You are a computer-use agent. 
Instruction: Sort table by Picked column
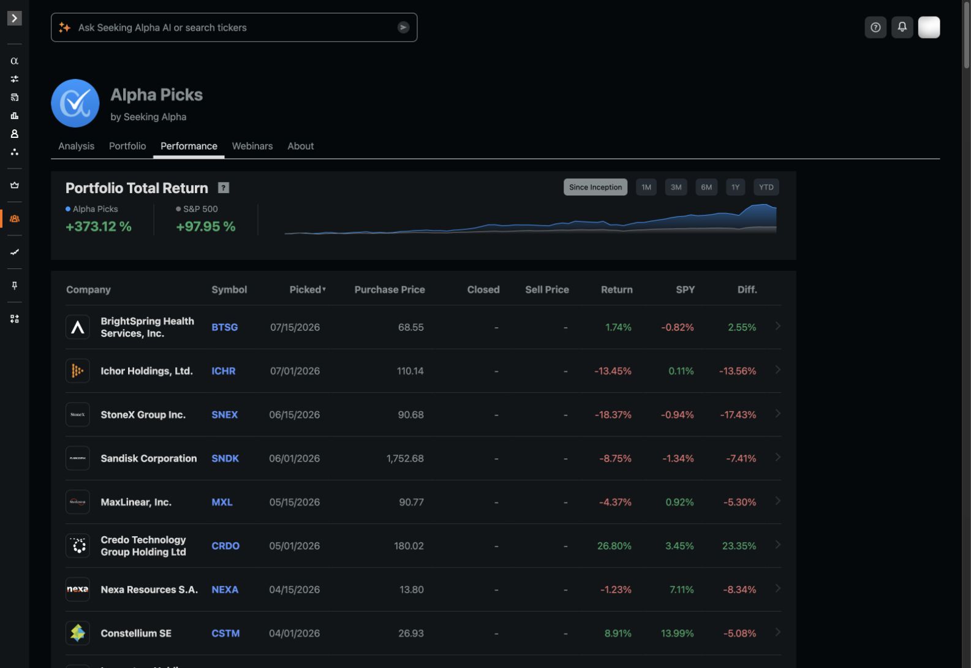pos(308,289)
